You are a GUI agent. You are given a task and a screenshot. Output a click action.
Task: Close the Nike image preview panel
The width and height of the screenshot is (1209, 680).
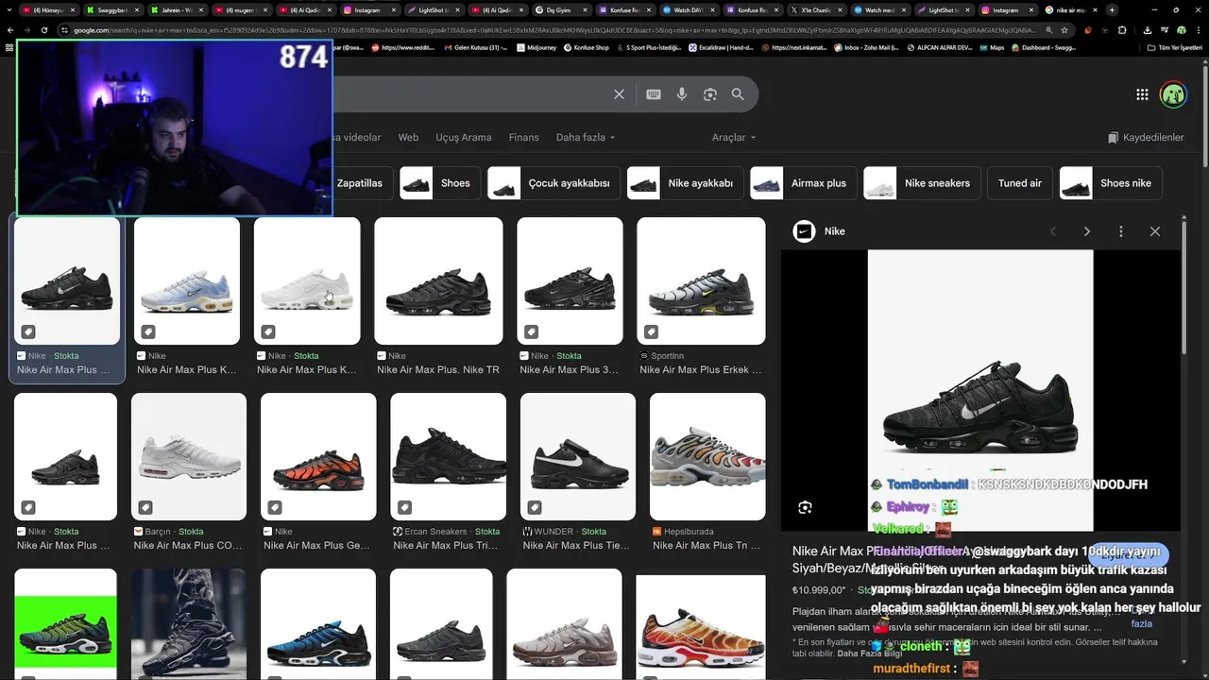(1154, 231)
